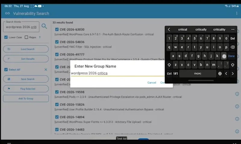Click the help question mark beside Regex
Viewport: 241px width, 144px height.
40,37
